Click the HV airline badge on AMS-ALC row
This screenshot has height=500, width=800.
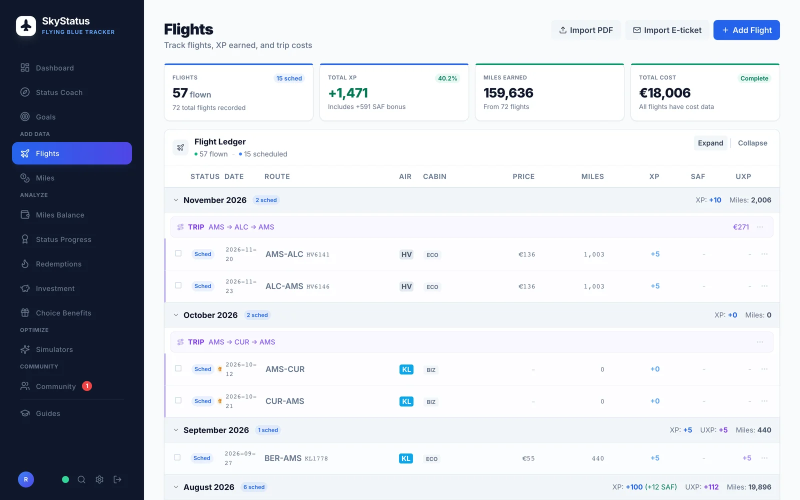pyautogui.click(x=406, y=254)
